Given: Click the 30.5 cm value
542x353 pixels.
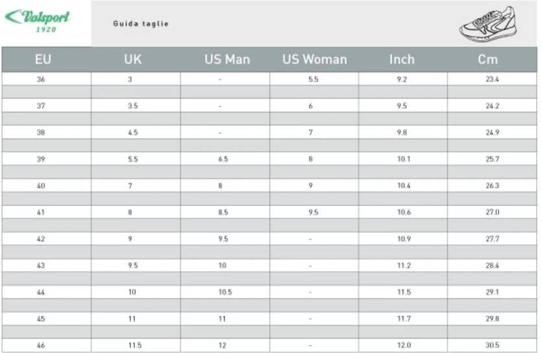Looking at the screenshot, I should click(x=492, y=345).
